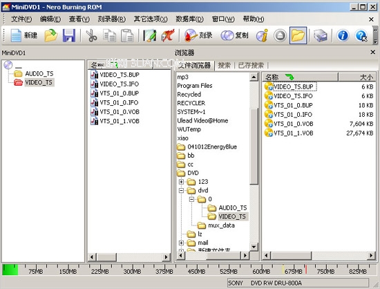The height and width of the screenshot is (289, 380).
Task: Close the compilation document window
Action: 371,19
